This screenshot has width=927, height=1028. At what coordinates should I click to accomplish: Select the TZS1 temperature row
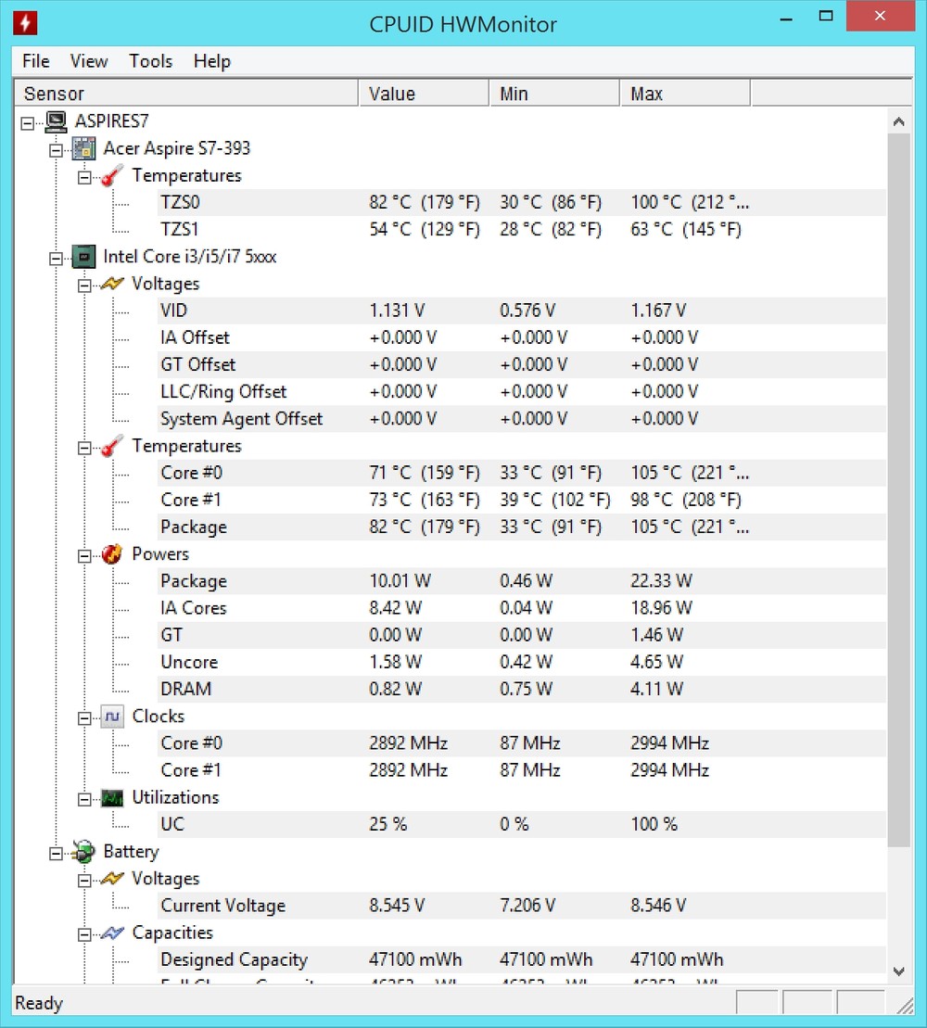522,230
